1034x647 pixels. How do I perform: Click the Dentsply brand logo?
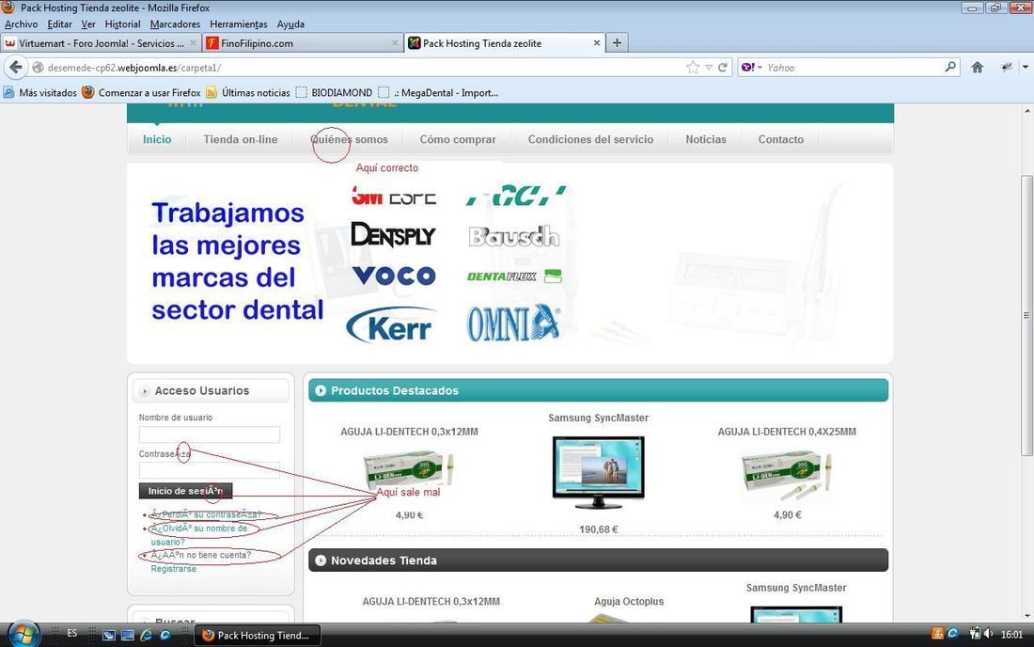pos(393,235)
